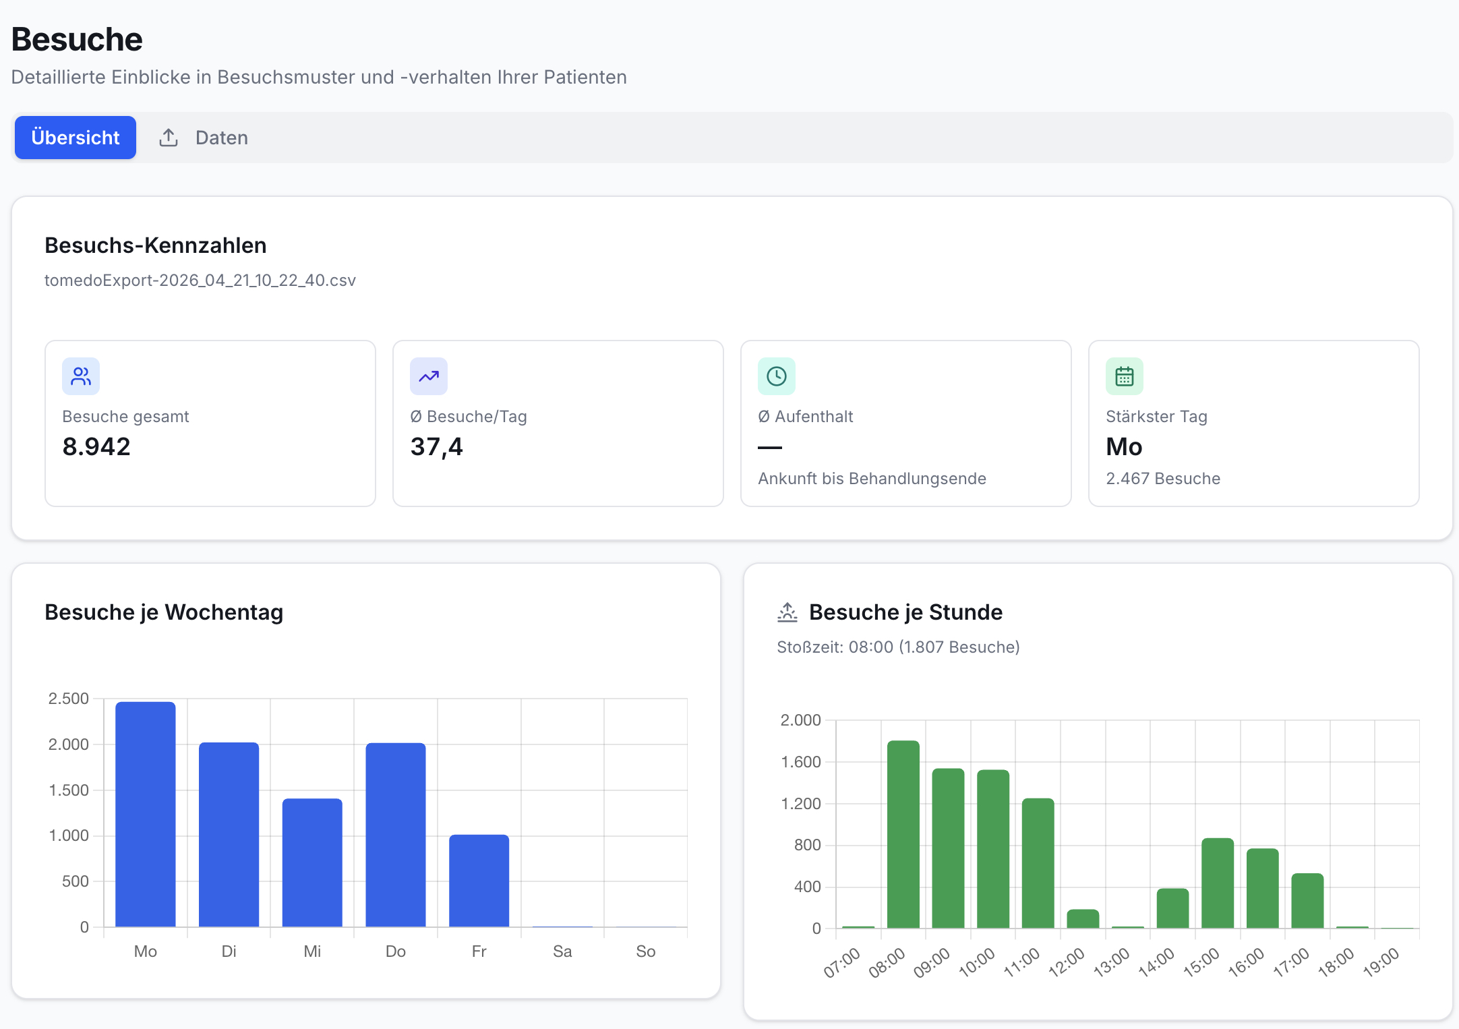The image size is (1459, 1029).
Task: Click the clock icon above Ø Aufenthalt
Action: pos(777,376)
